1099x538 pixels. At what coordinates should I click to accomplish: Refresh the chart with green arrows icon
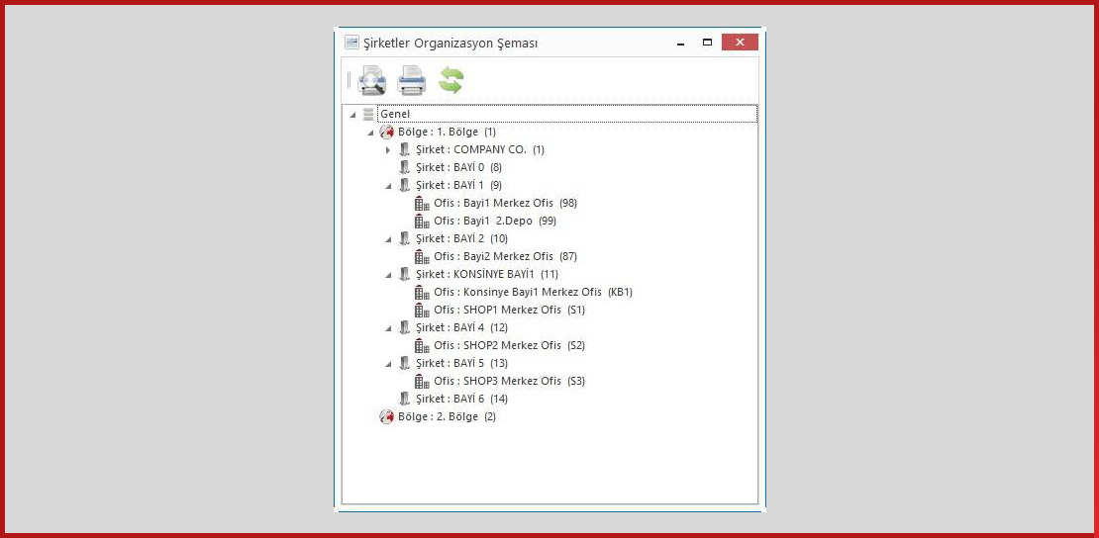[451, 80]
